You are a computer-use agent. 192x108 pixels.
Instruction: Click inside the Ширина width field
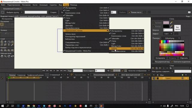point(168,30)
